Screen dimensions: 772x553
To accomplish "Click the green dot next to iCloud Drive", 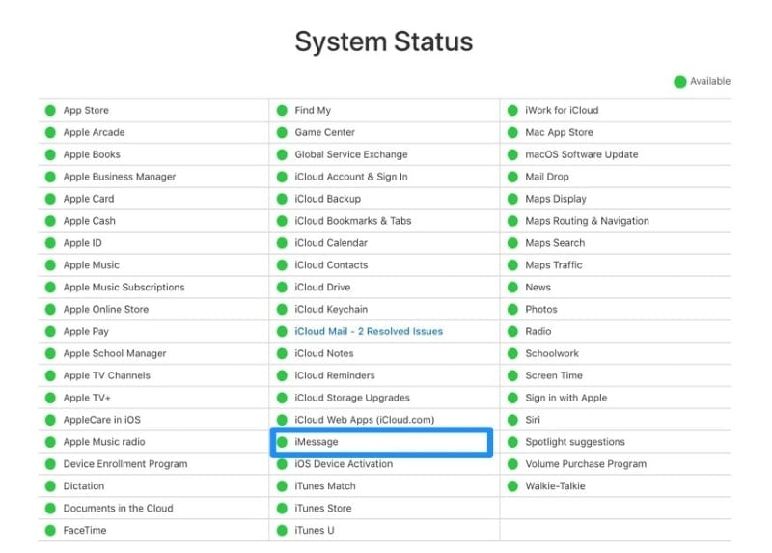I will (282, 288).
